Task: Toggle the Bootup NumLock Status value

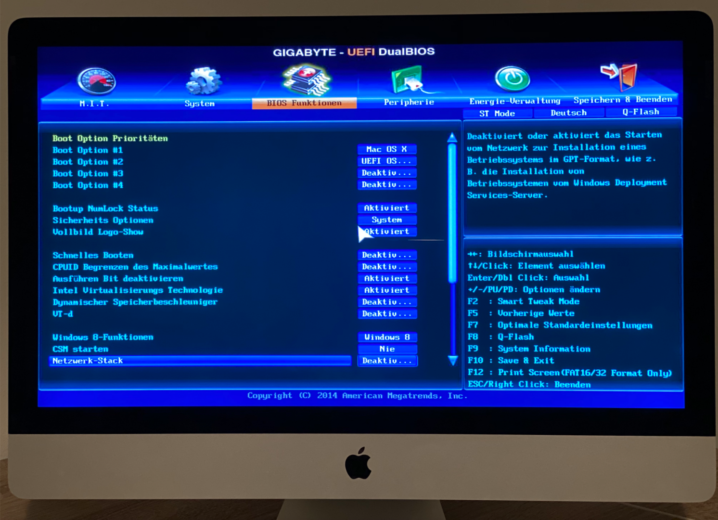Action: point(387,208)
